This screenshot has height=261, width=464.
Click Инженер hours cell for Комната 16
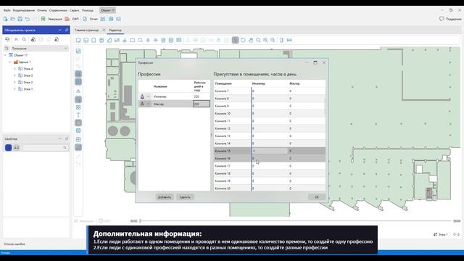pos(270,158)
